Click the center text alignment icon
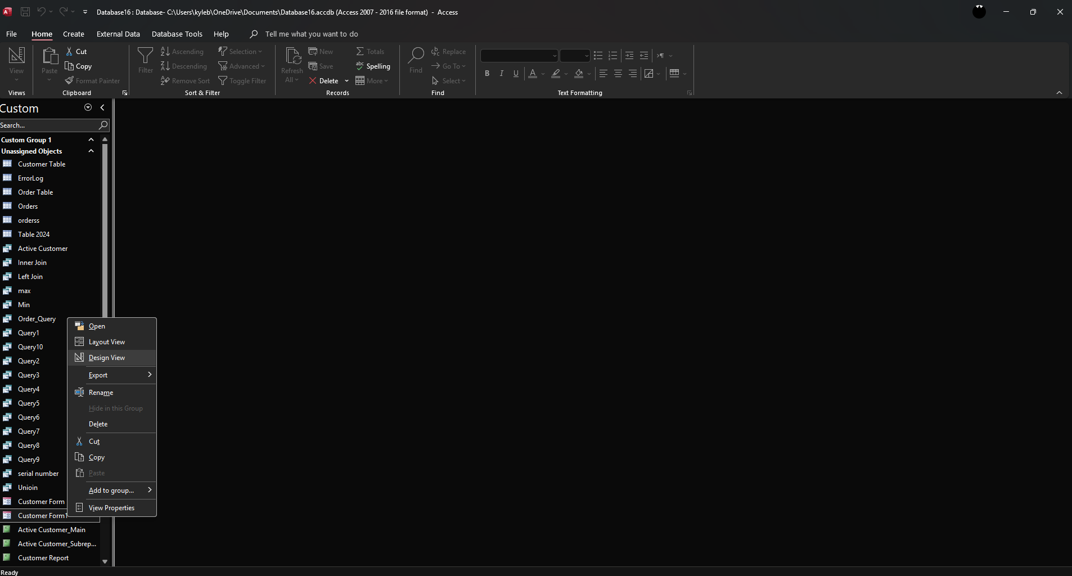 [618, 73]
